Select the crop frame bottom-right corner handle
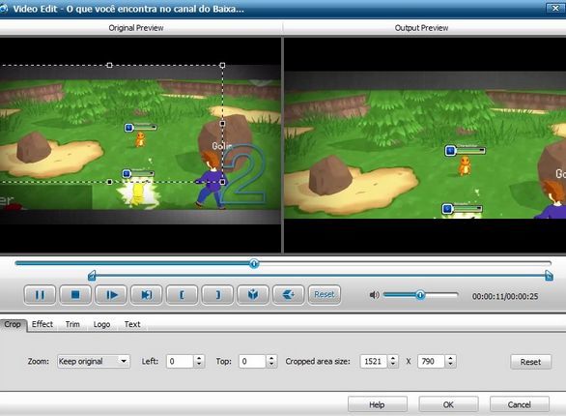This screenshot has width=566, height=416. click(222, 182)
